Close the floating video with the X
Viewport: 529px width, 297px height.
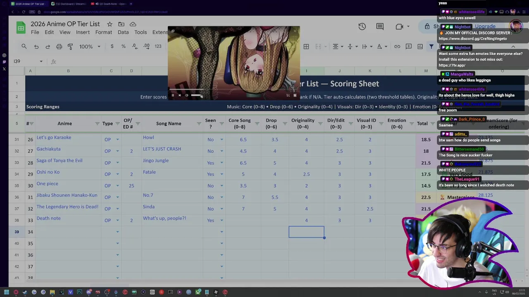point(295,31)
